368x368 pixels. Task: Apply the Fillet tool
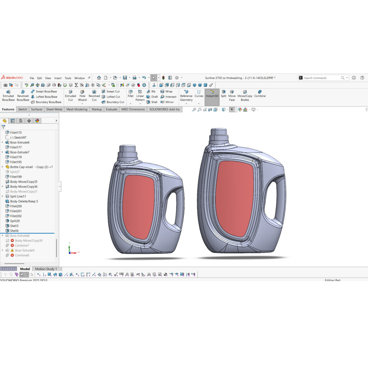coord(131,94)
